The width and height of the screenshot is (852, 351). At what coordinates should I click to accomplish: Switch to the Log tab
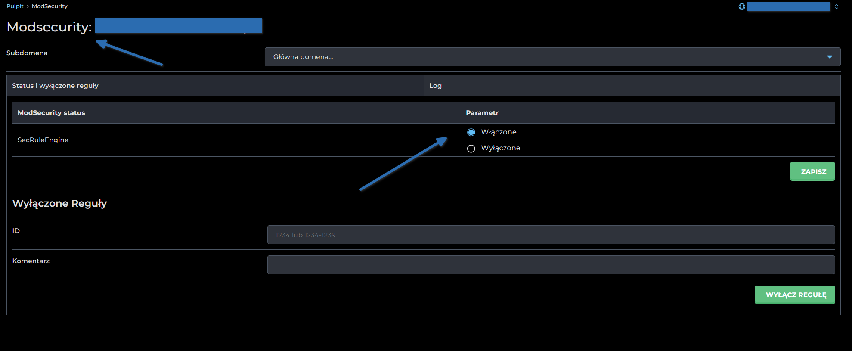click(x=435, y=86)
